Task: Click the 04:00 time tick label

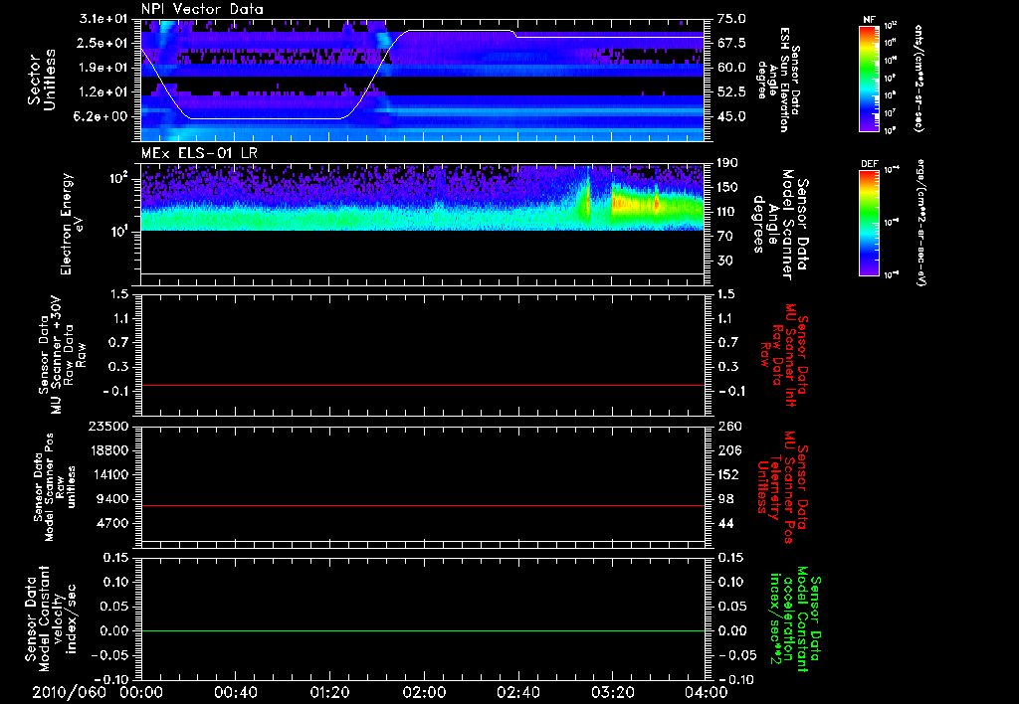Action: click(706, 692)
